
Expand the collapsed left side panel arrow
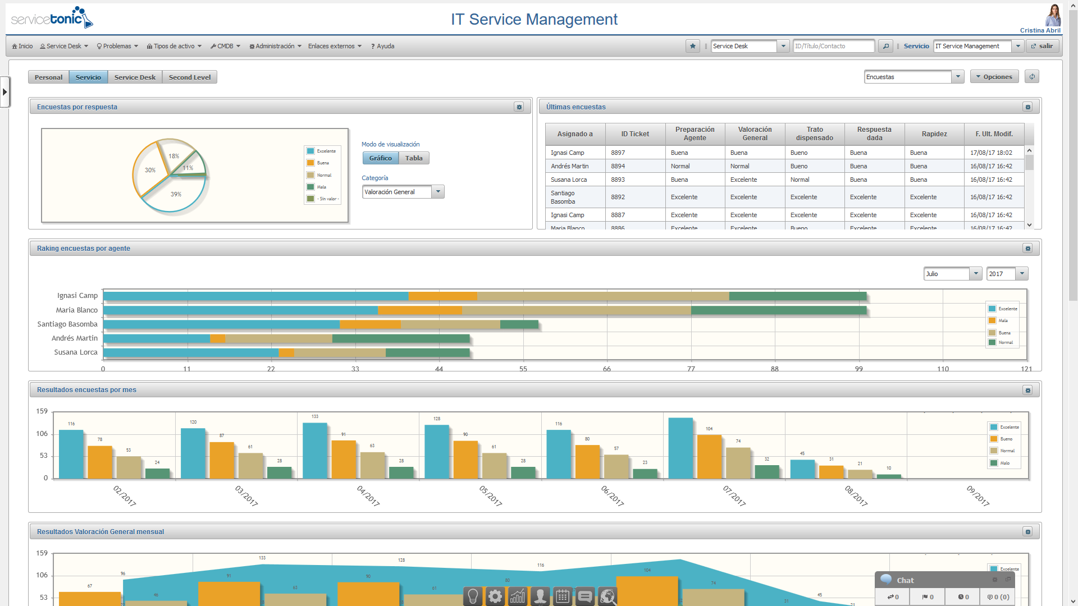click(x=4, y=91)
